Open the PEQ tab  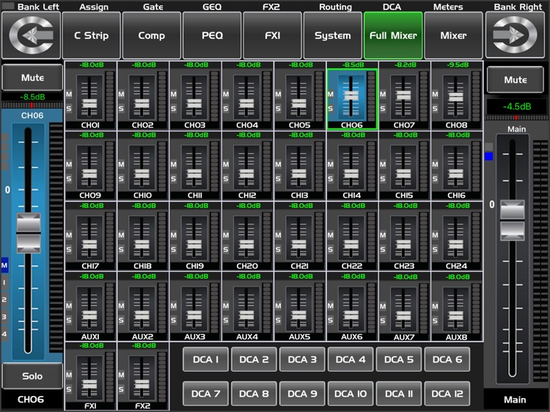[x=212, y=35]
